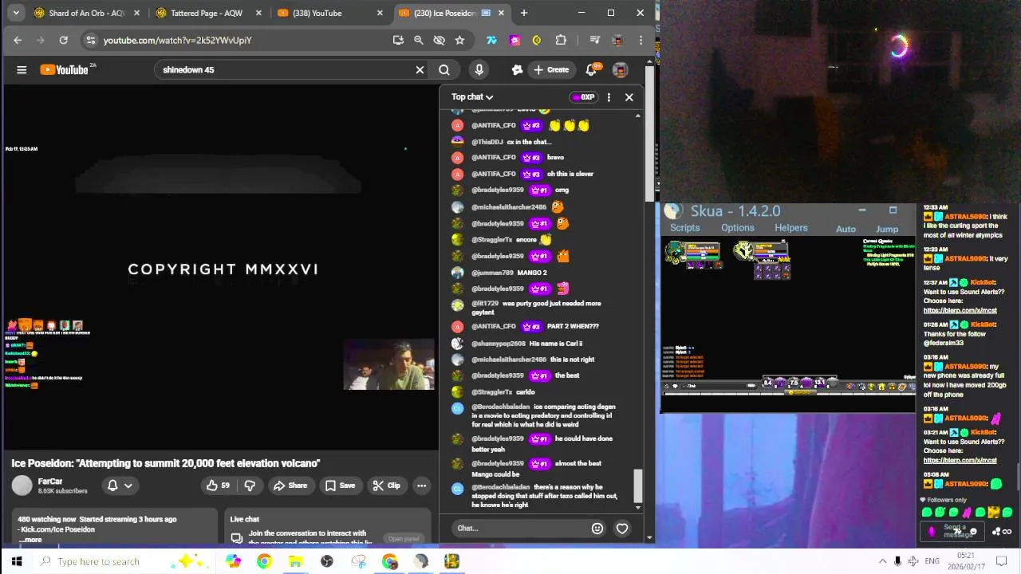The image size is (1021, 574).
Task: Click the Followers only label in stream chat
Action: pos(947,500)
